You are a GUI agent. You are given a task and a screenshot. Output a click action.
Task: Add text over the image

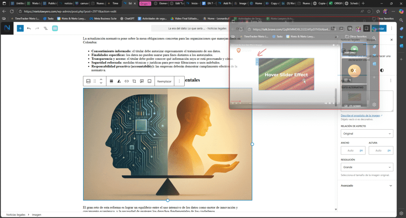coord(142,81)
